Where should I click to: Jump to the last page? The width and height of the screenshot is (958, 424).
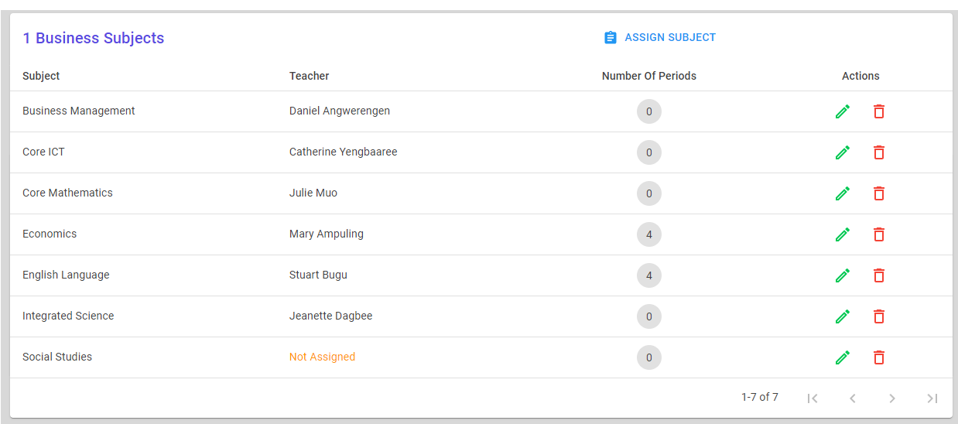click(932, 398)
